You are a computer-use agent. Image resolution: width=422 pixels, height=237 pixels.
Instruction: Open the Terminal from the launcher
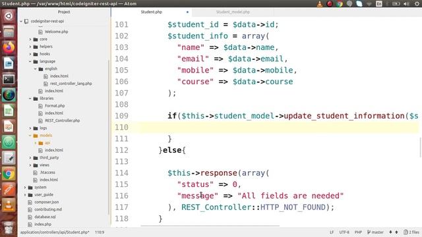click(x=9, y=79)
